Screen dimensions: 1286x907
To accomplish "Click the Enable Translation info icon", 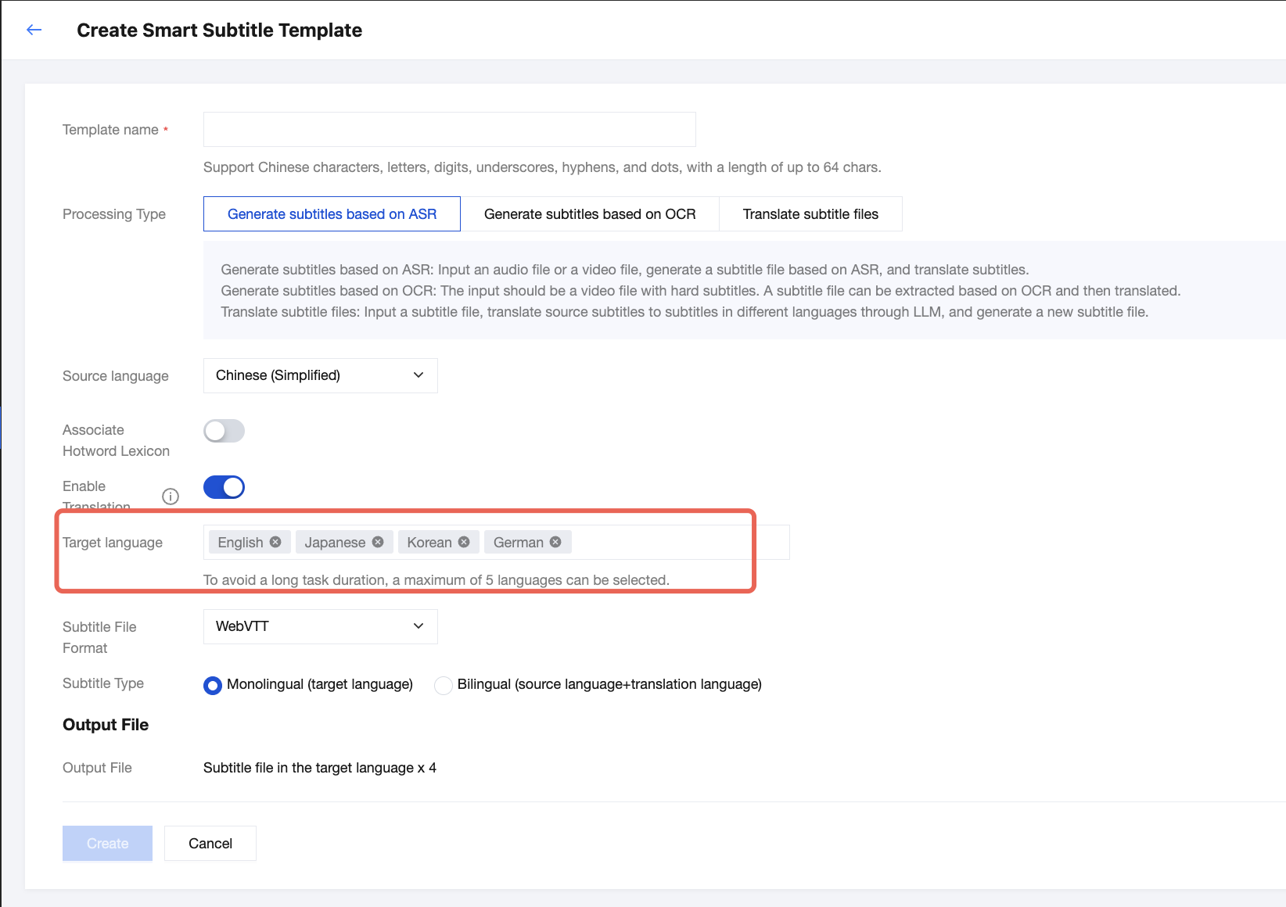I will click(170, 497).
